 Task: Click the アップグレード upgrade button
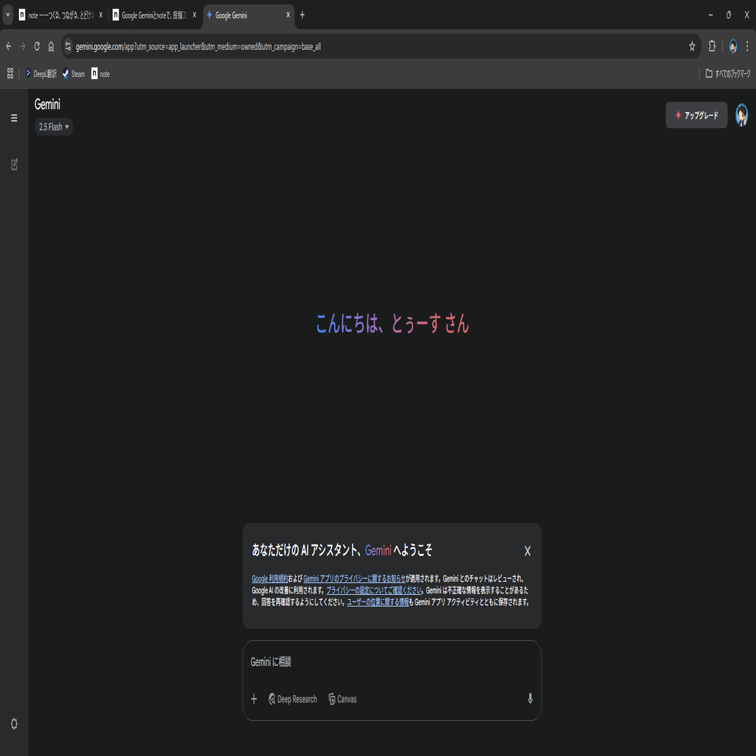[x=696, y=115]
